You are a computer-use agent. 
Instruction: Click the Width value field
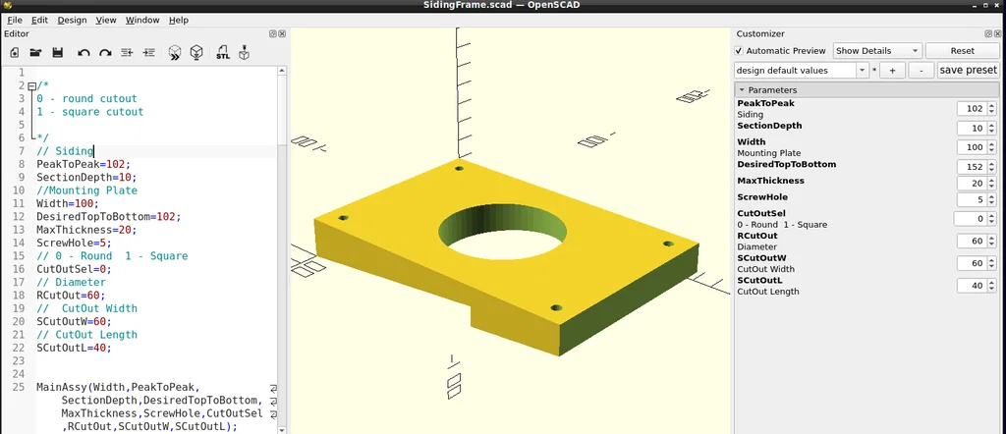click(x=972, y=147)
